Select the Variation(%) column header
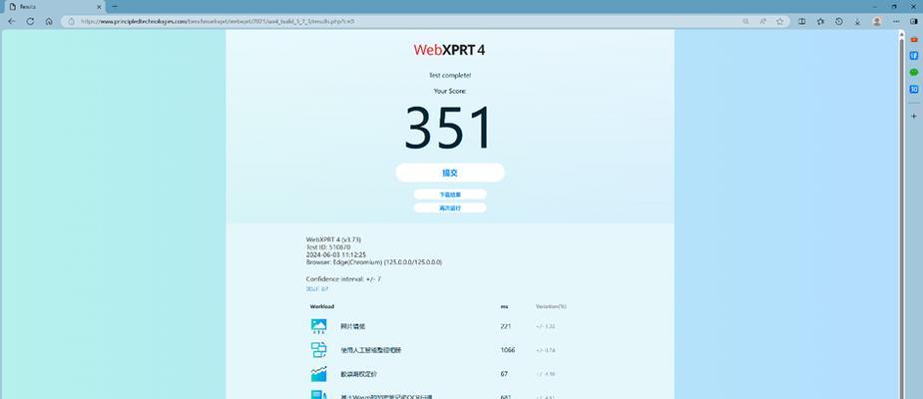Image resolution: width=923 pixels, height=399 pixels. 551,306
